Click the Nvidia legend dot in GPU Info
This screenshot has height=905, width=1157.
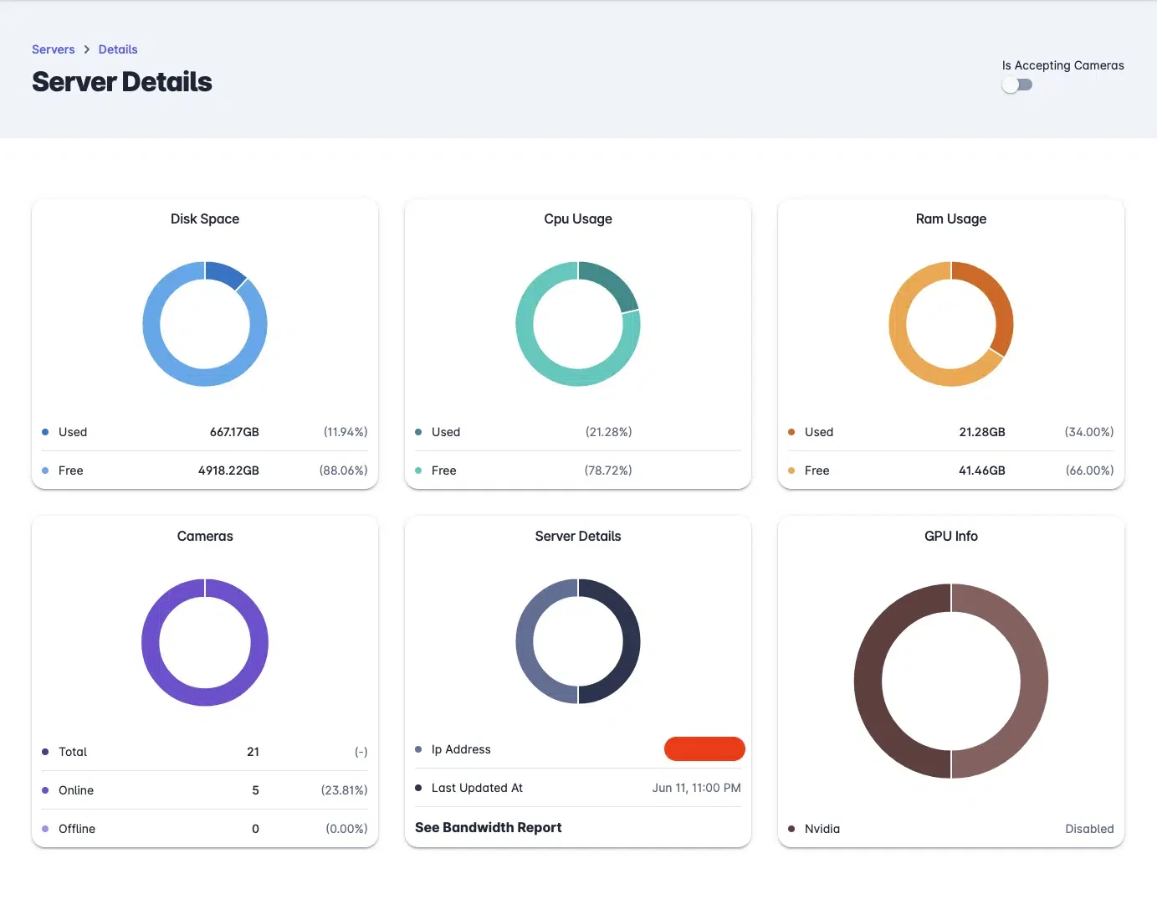point(791,829)
